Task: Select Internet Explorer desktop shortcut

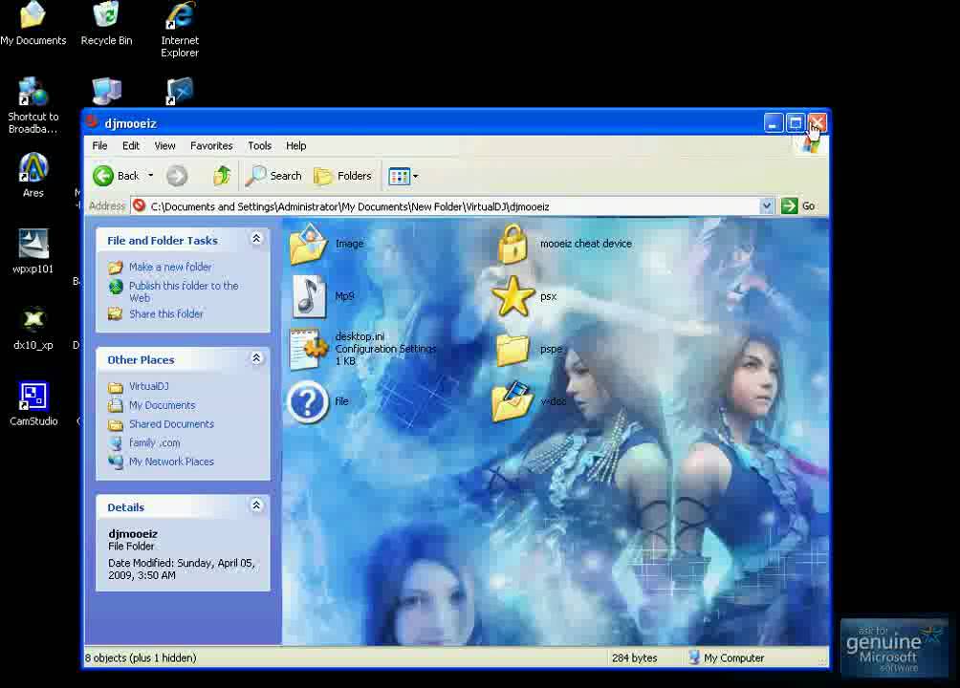Action: pyautogui.click(x=180, y=31)
